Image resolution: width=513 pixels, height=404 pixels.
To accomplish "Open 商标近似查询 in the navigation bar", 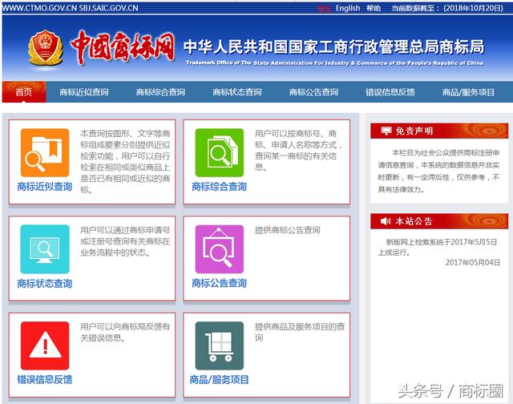I will 83,92.
